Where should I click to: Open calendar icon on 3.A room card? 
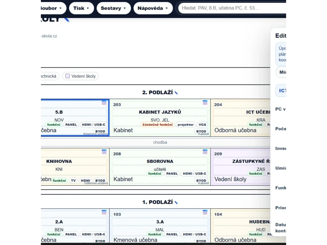(205, 212)
